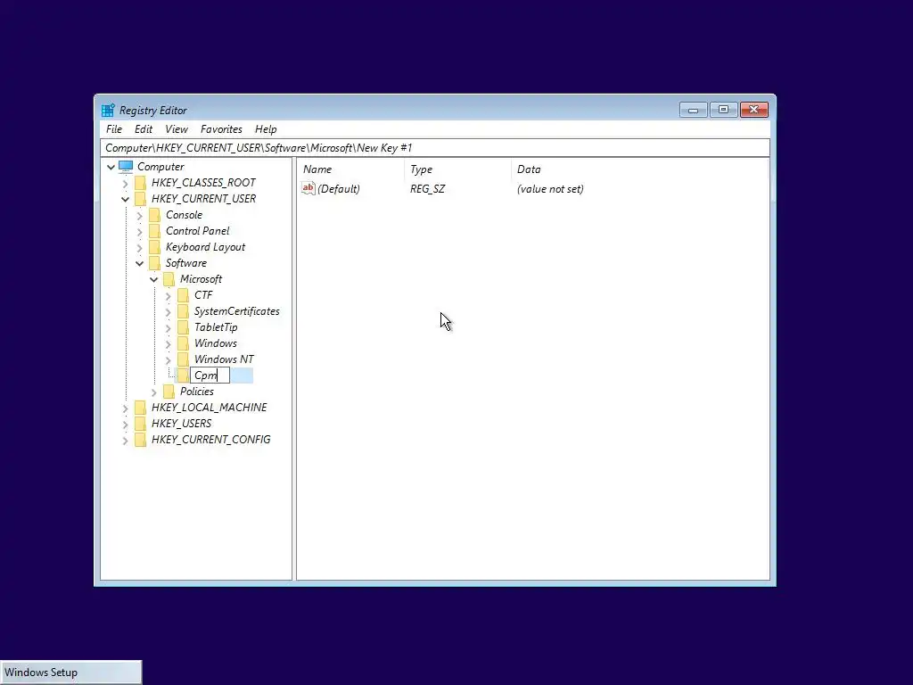Expand the Windows NT key chevron

(x=169, y=360)
